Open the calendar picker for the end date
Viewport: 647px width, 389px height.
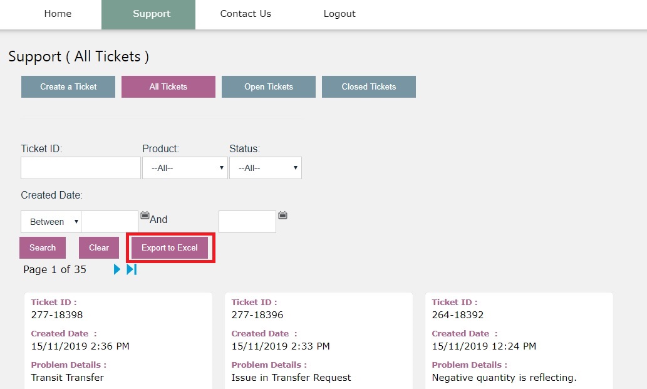click(282, 215)
